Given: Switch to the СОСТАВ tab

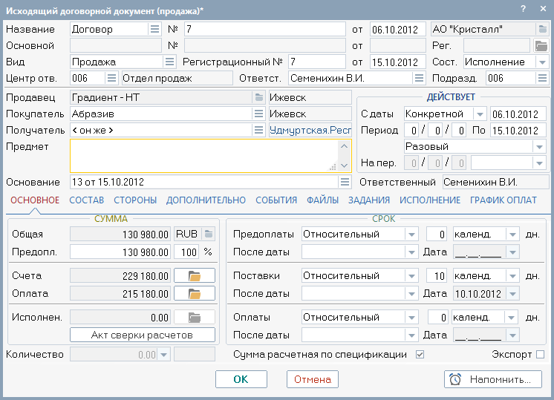Looking at the screenshot, I should coord(86,200).
